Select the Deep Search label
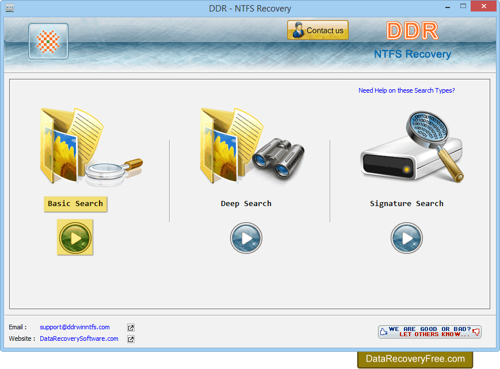The width and height of the screenshot is (500, 369). (246, 204)
